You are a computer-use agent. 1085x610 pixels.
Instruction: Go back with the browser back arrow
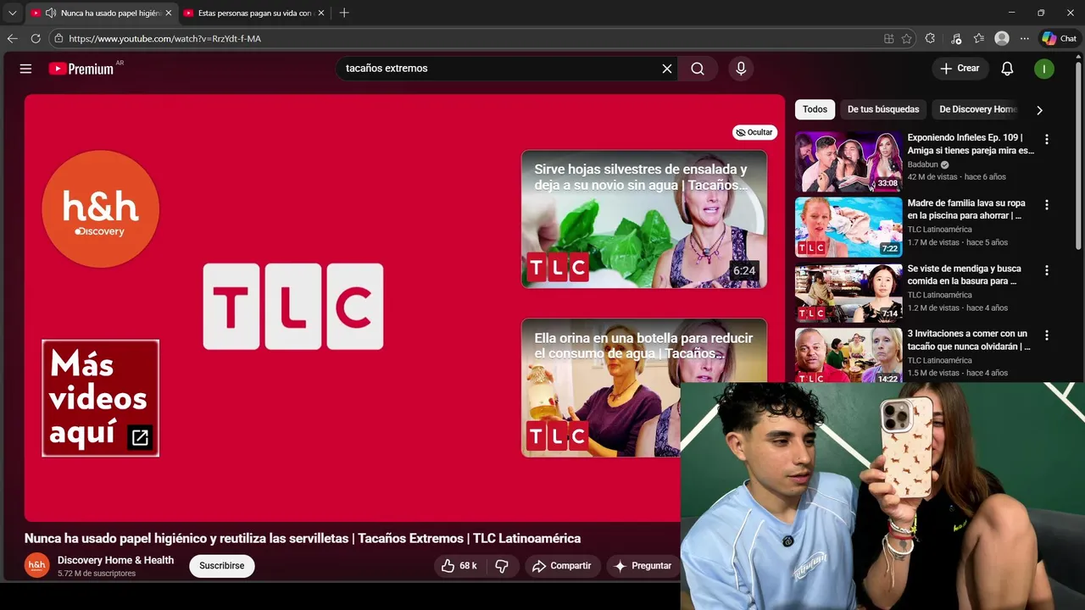(12, 38)
